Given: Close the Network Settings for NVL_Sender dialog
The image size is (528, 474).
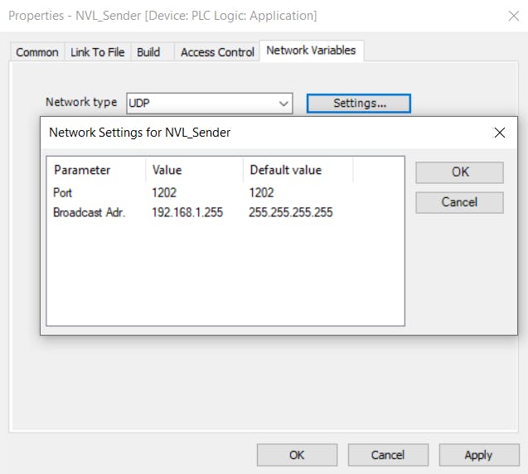Looking at the screenshot, I should click(500, 133).
